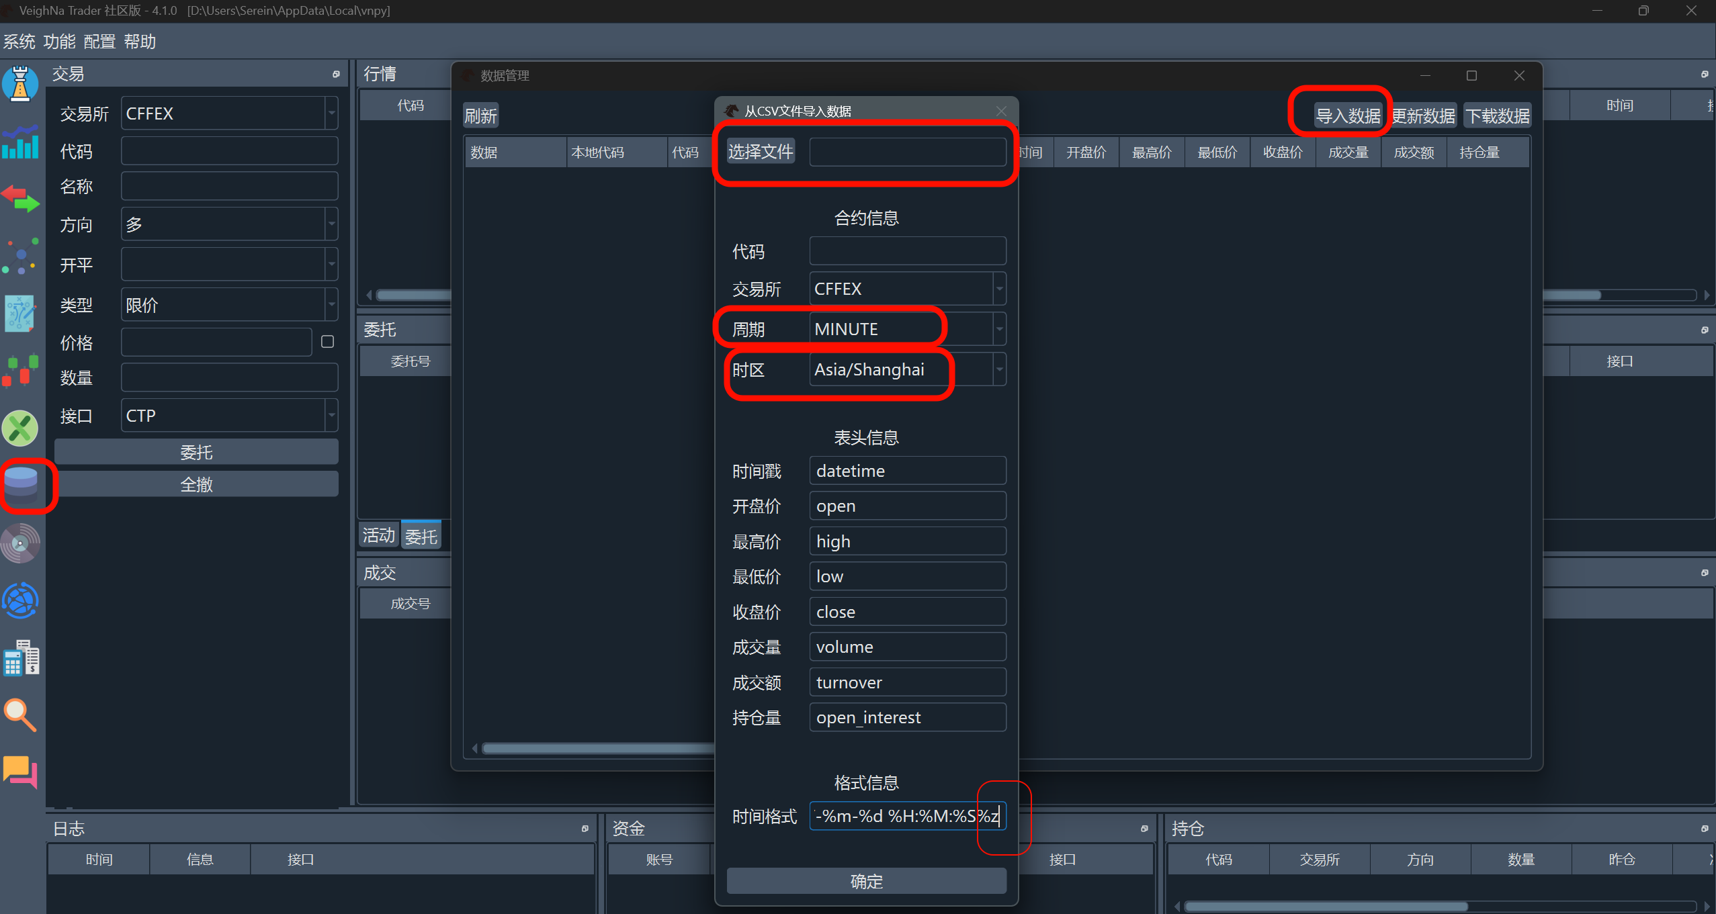Click the green X circle sidebar icon

21,428
